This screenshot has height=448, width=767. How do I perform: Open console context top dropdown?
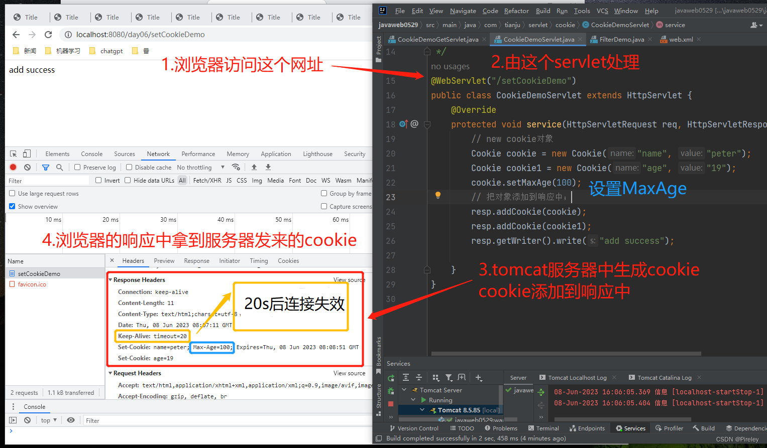[49, 420]
